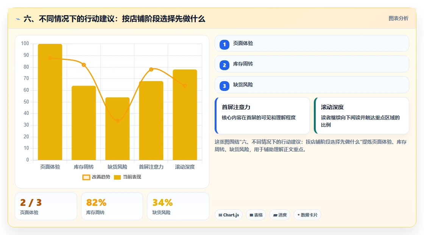Click the trend line point at 缺货风险

click(117, 121)
